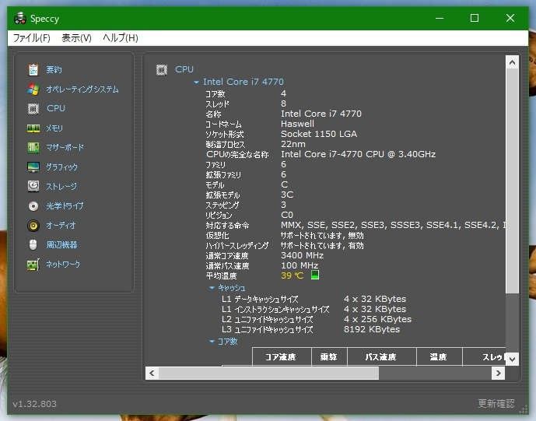Open the ファイル(F) menu
The image size is (536, 421).
pyautogui.click(x=31, y=37)
